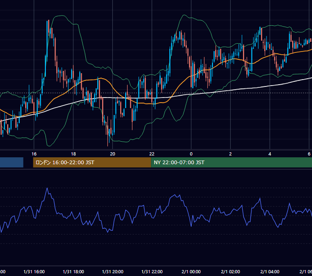312x276 pixels.
Task: Click the London 16:00-22:00 JST session bar
Action: pos(92,162)
